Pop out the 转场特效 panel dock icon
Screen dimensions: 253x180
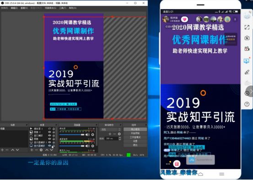pyautogui.click(x=120, y=125)
